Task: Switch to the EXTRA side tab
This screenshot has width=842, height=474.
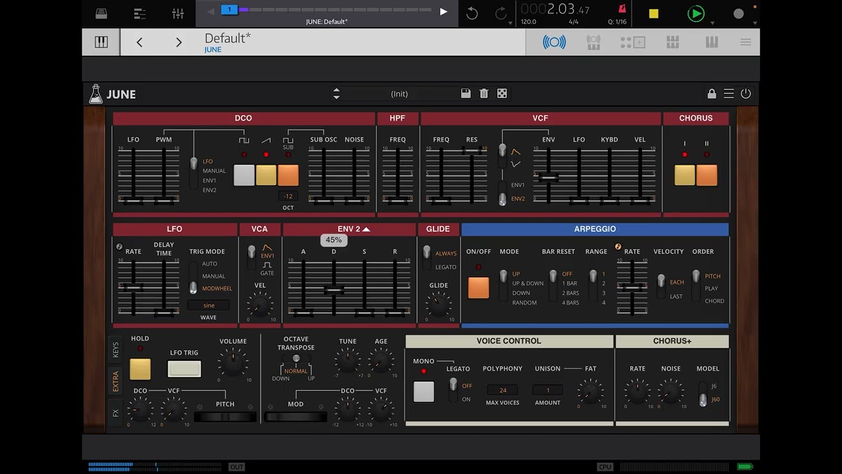Action: click(x=116, y=381)
